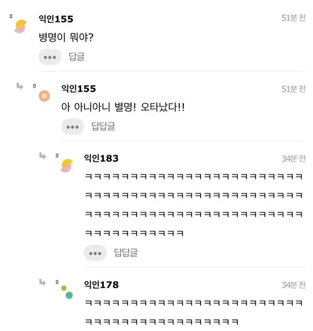The image size is (313, 331).
Task: Open the 익인178 username
Action: pos(101,285)
